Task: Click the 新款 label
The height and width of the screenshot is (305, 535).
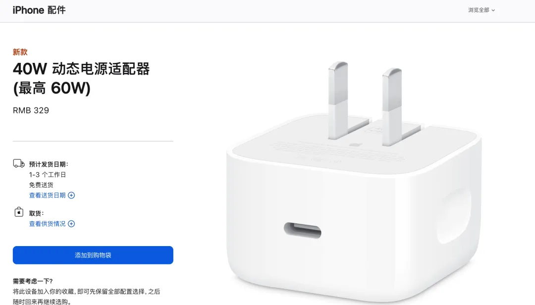Action: point(20,52)
